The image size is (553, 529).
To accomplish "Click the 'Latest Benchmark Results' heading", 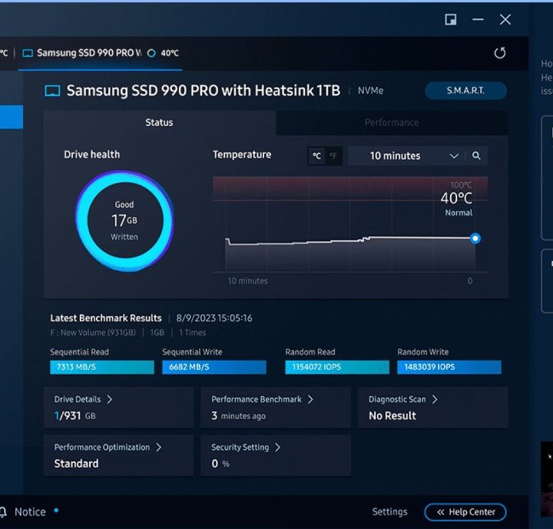I will point(106,318).
